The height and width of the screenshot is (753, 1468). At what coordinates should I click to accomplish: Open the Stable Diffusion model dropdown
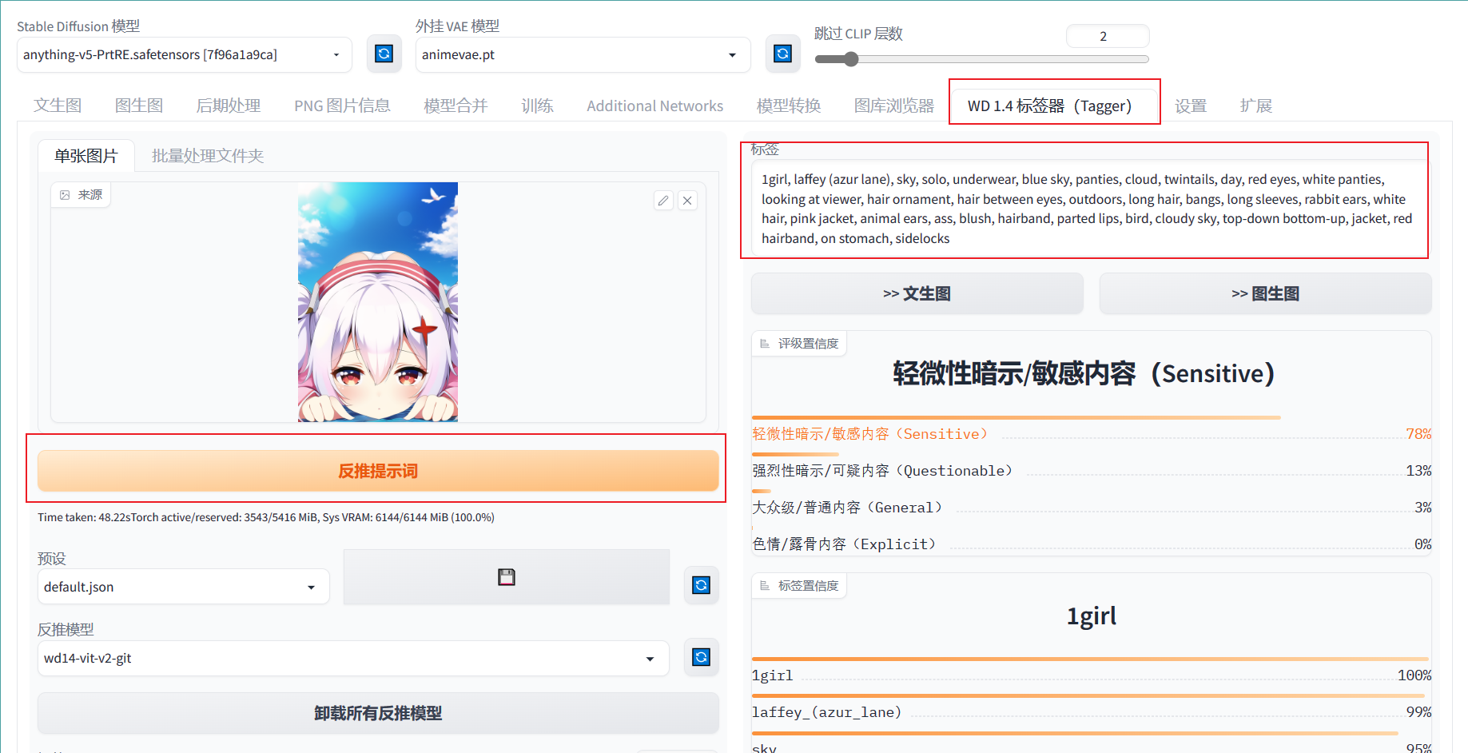[184, 54]
